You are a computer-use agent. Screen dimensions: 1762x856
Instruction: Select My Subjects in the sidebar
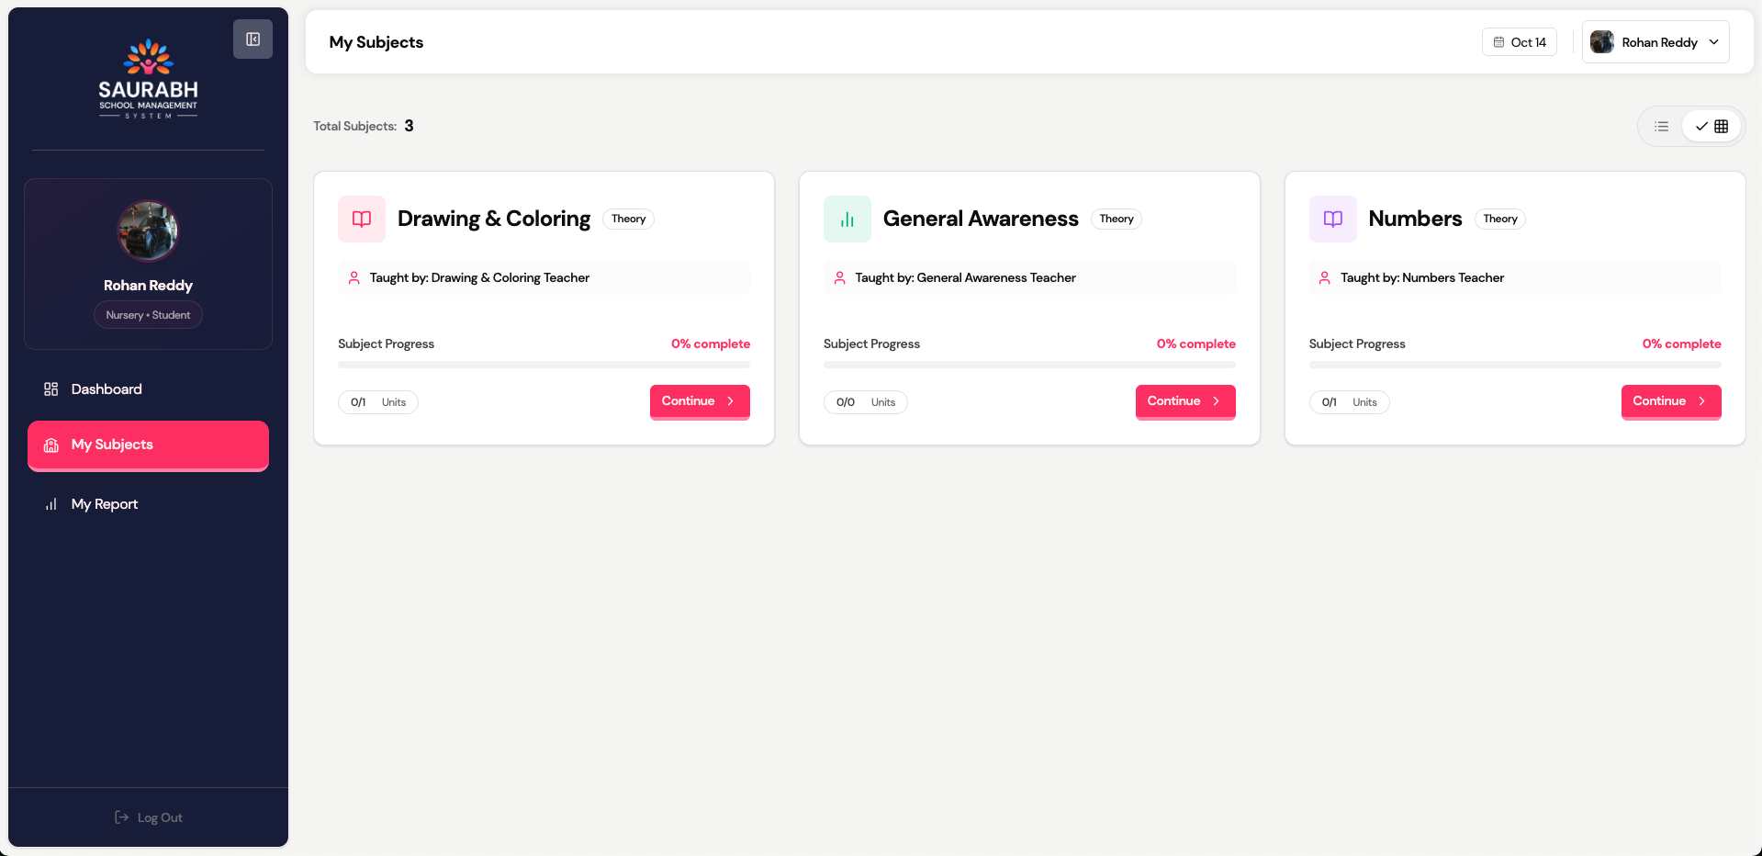point(148,445)
